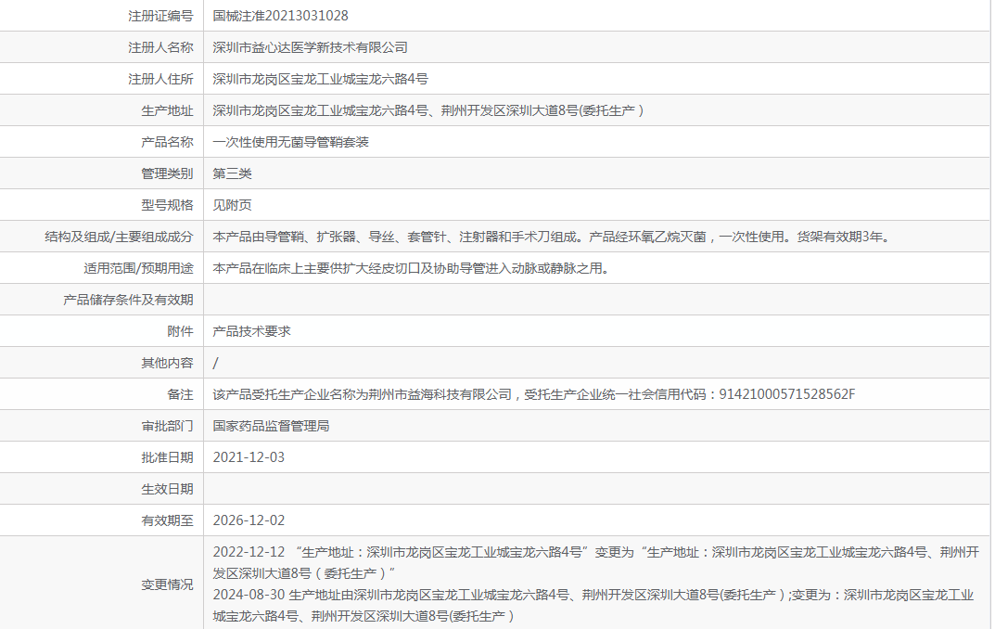995x629 pixels.
Task: Select the 产品名称 label
Action: coord(167,142)
